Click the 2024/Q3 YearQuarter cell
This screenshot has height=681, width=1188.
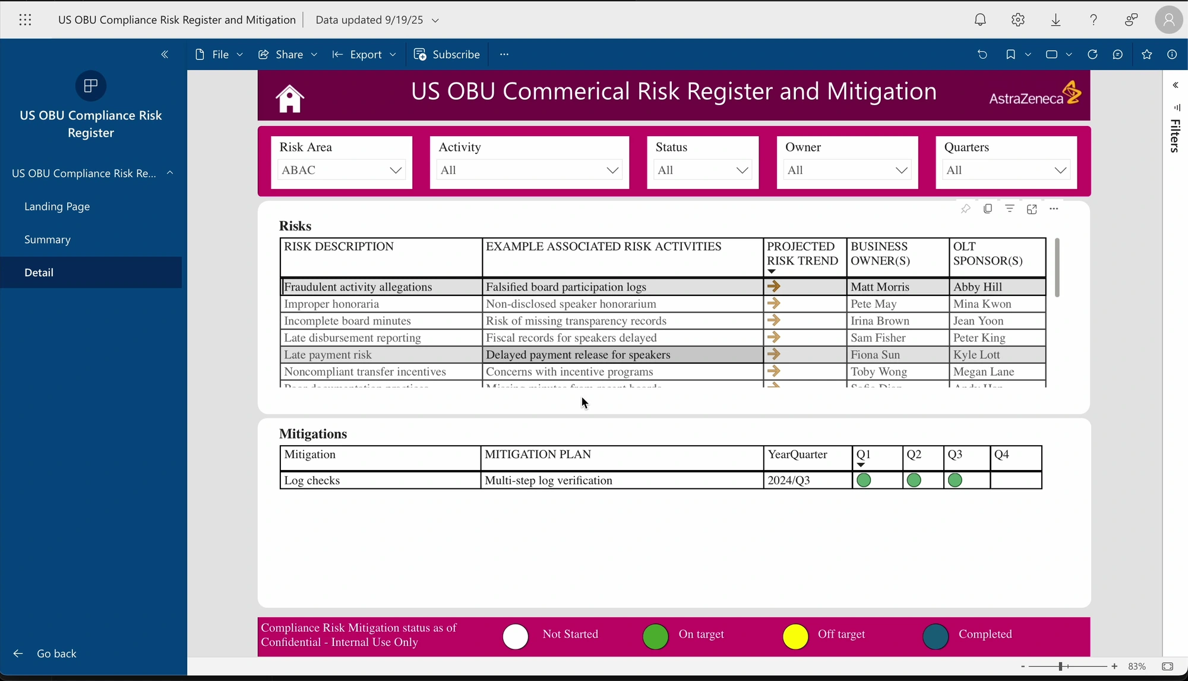pyautogui.click(x=808, y=481)
